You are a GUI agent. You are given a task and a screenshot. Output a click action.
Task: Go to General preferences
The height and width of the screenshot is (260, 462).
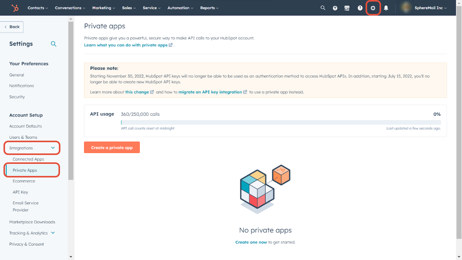(17, 75)
